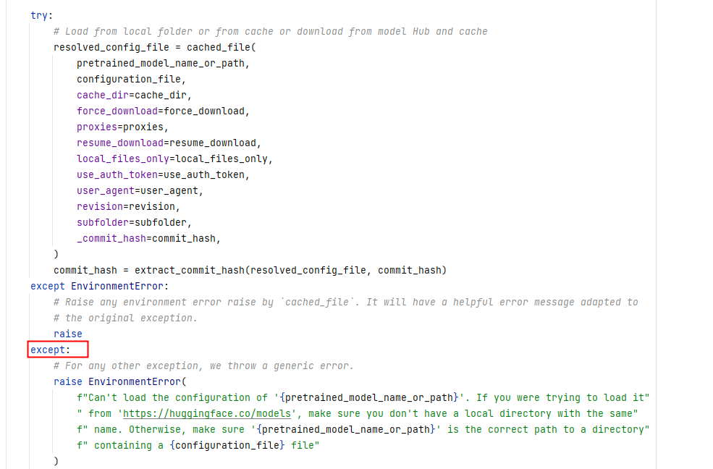This screenshot has height=469, width=713.
Task: Click the standalone 'raise' statement
Action: pyautogui.click(x=68, y=334)
